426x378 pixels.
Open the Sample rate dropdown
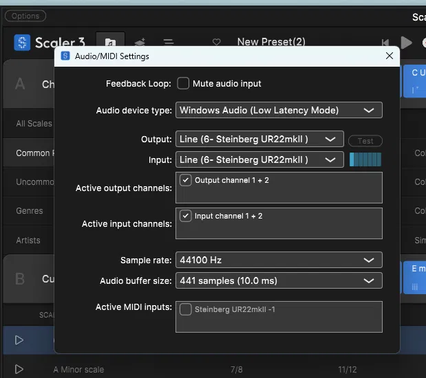(x=279, y=260)
